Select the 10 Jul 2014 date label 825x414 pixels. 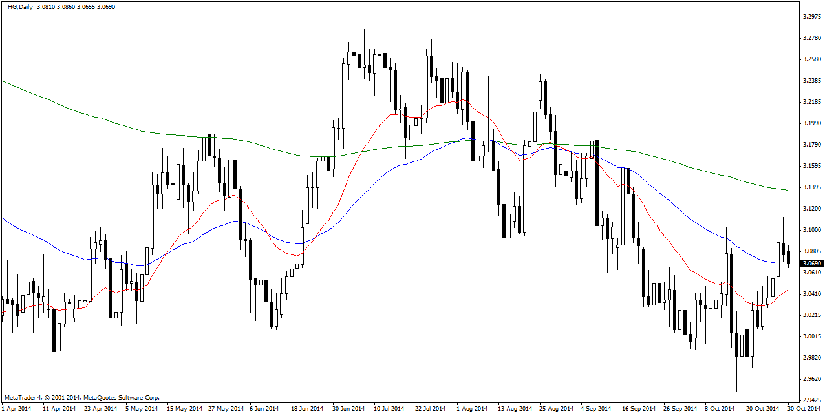389,409
